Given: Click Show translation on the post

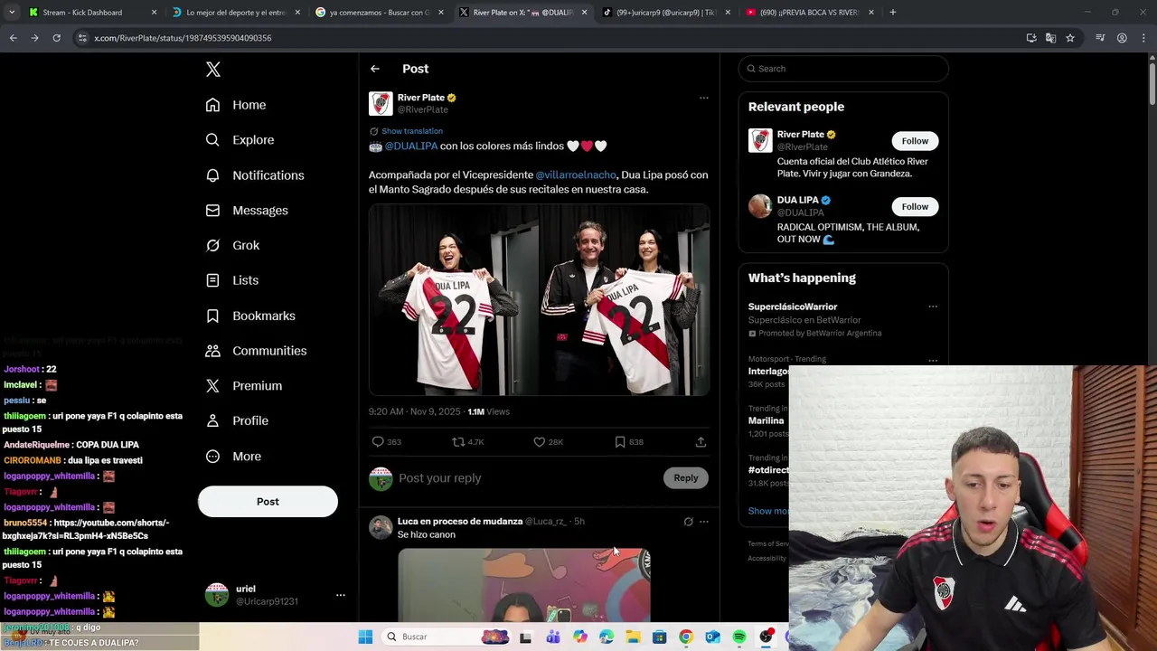Looking at the screenshot, I should [x=411, y=131].
